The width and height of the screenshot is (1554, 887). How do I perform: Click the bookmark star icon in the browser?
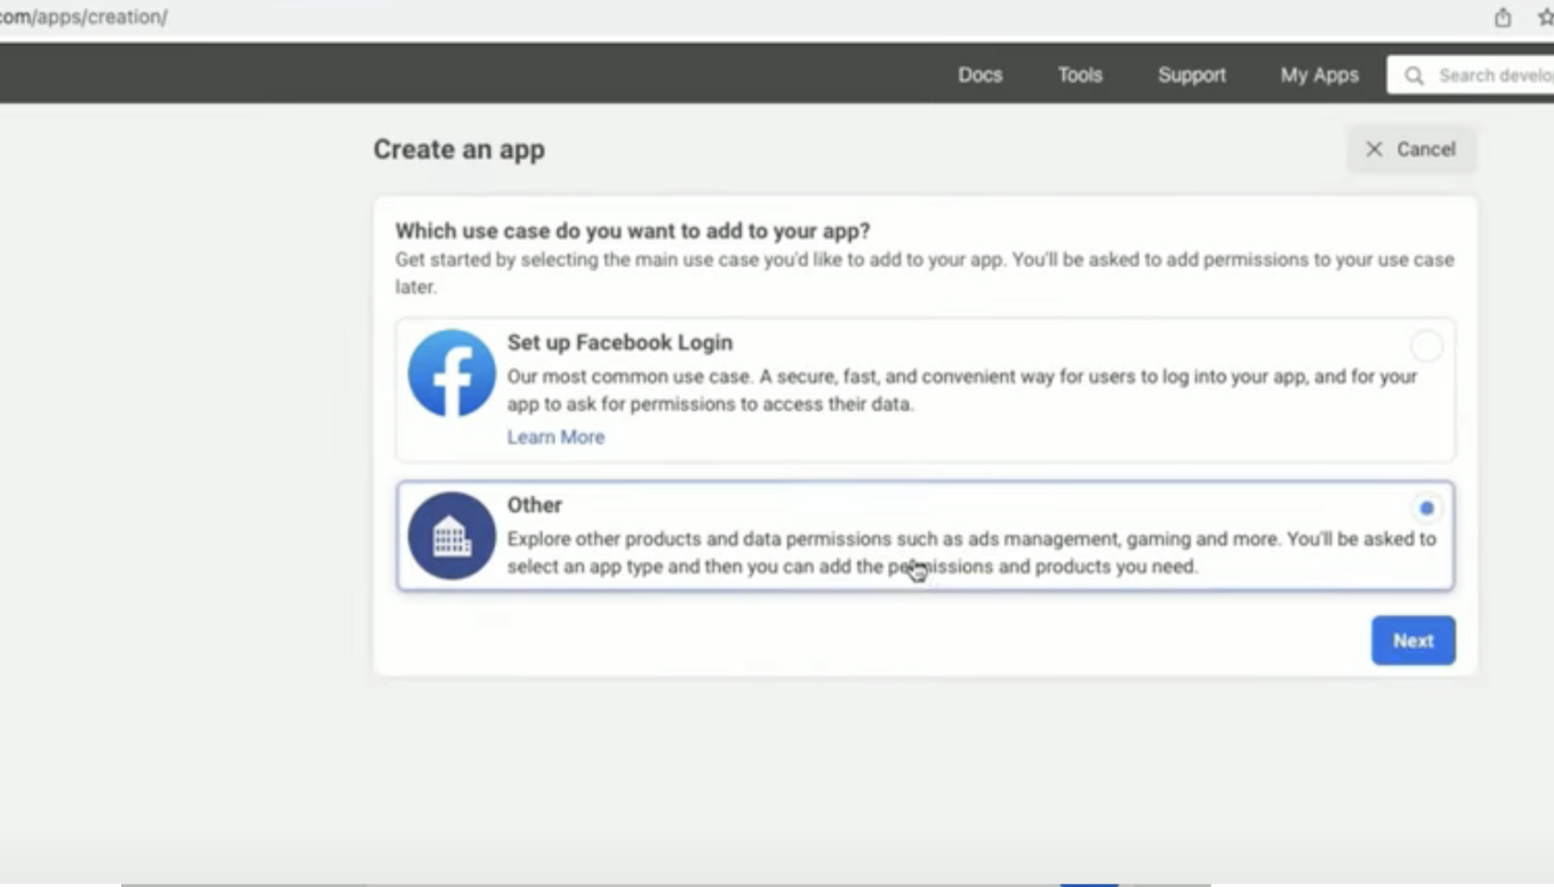1545,16
